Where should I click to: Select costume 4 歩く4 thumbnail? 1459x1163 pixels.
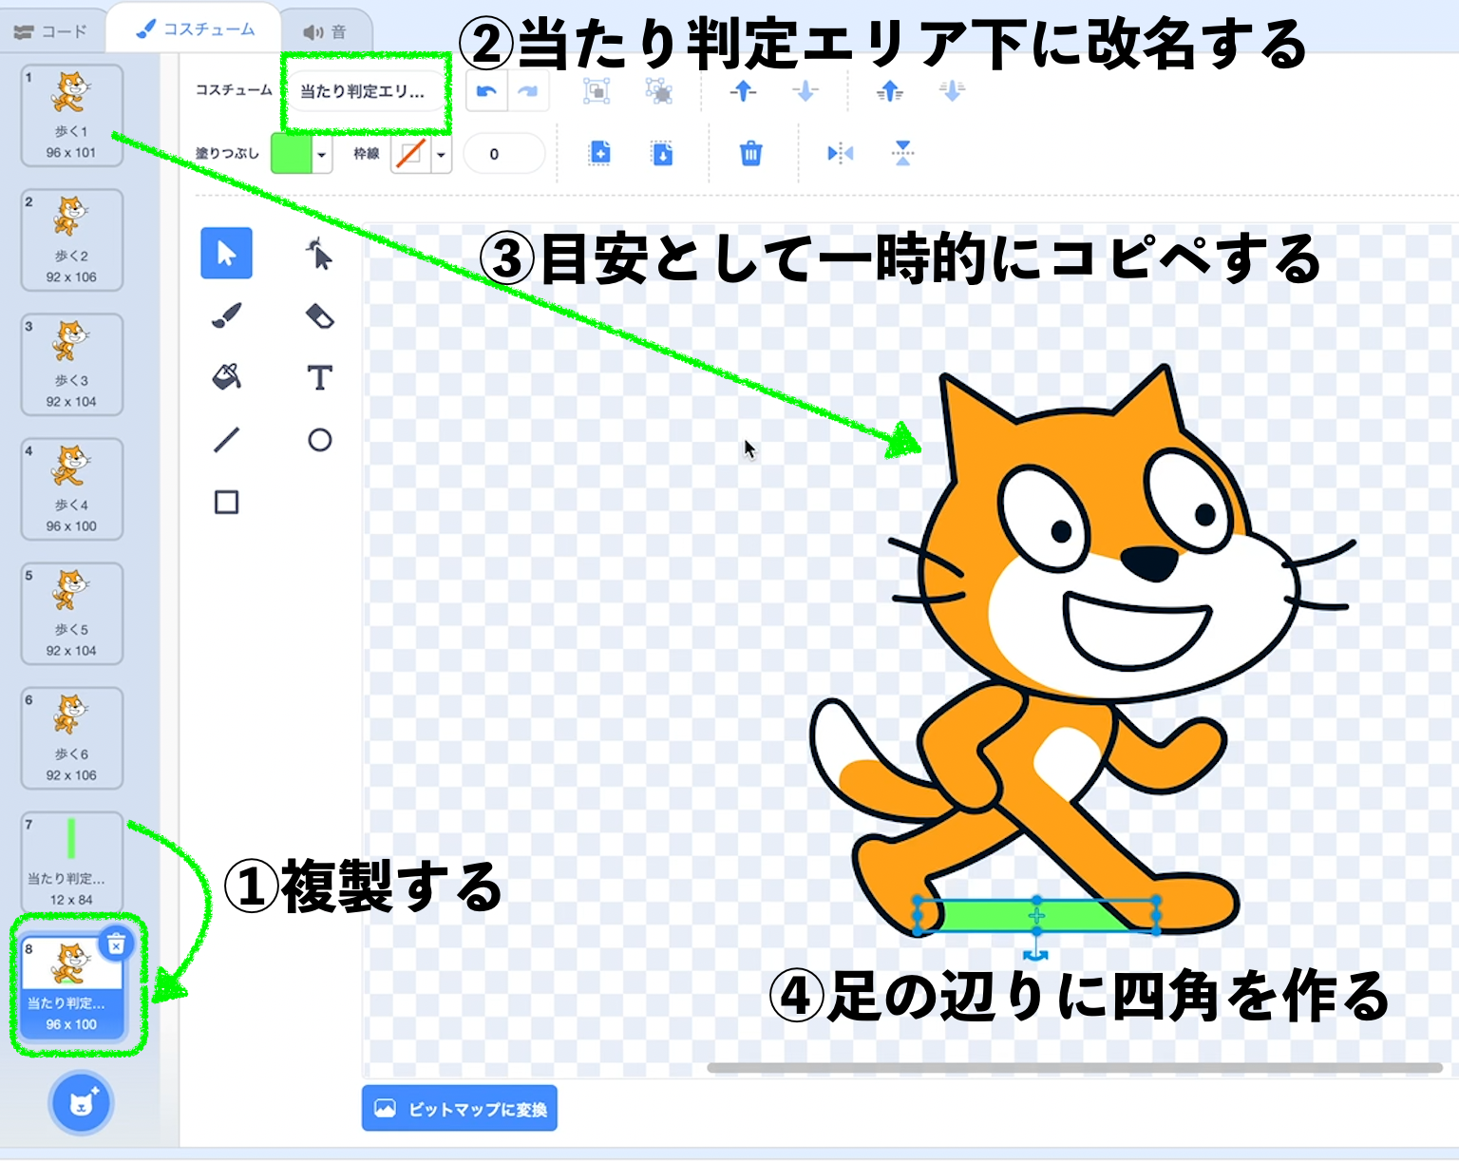click(72, 489)
